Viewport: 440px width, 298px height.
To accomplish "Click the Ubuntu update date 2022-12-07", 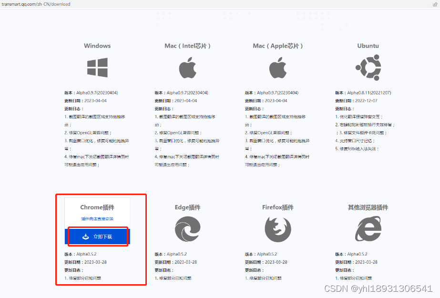I will (x=366, y=101).
